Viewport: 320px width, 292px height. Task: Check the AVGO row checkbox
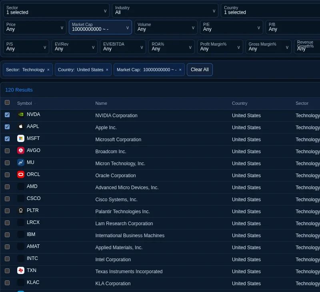(7, 151)
